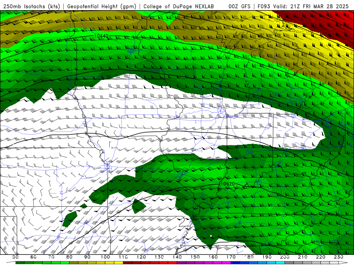Click the 90 knot scale label

coord(87,257)
